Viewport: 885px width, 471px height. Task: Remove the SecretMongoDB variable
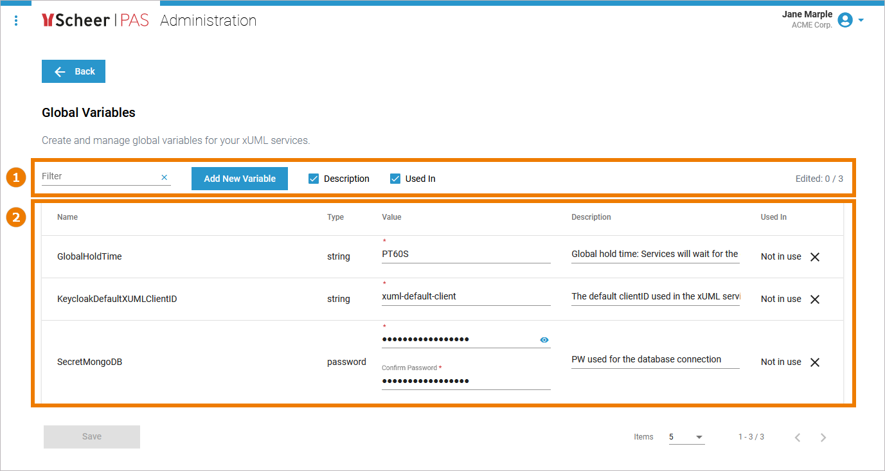pyautogui.click(x=814, y=362)
